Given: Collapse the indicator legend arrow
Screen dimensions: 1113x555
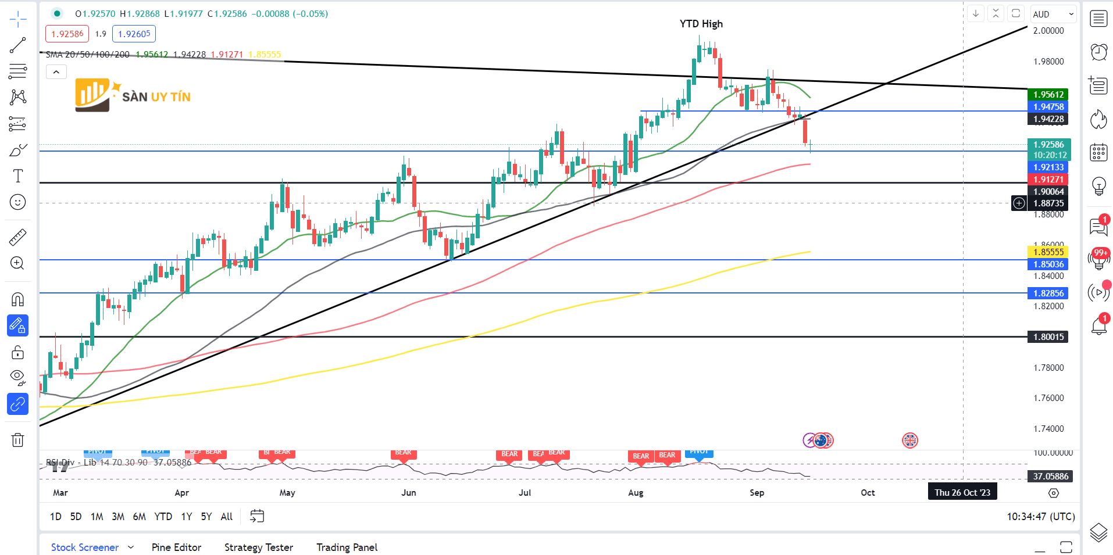Looking at the screenshot, I should (x=56, y=72).
